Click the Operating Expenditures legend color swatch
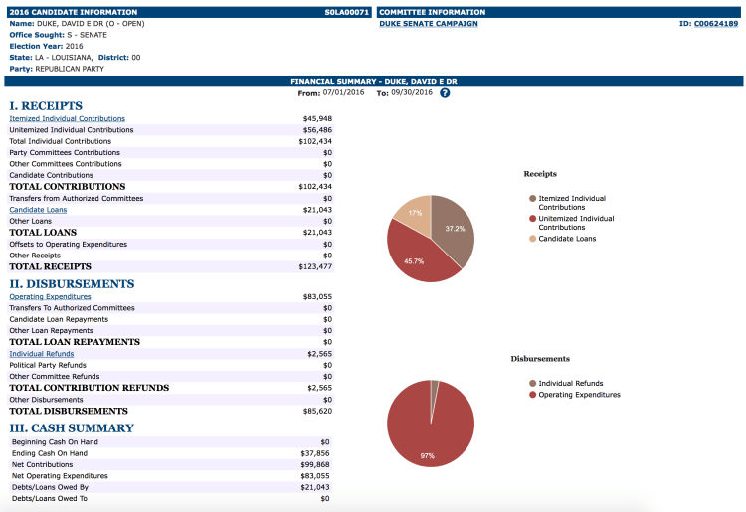The height and width of the screenshot is (512, 746). tap(533, 394)
